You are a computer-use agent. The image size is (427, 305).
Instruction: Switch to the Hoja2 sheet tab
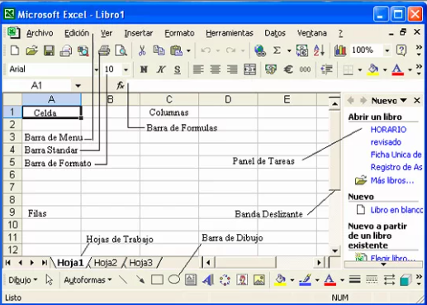(106, 263)
